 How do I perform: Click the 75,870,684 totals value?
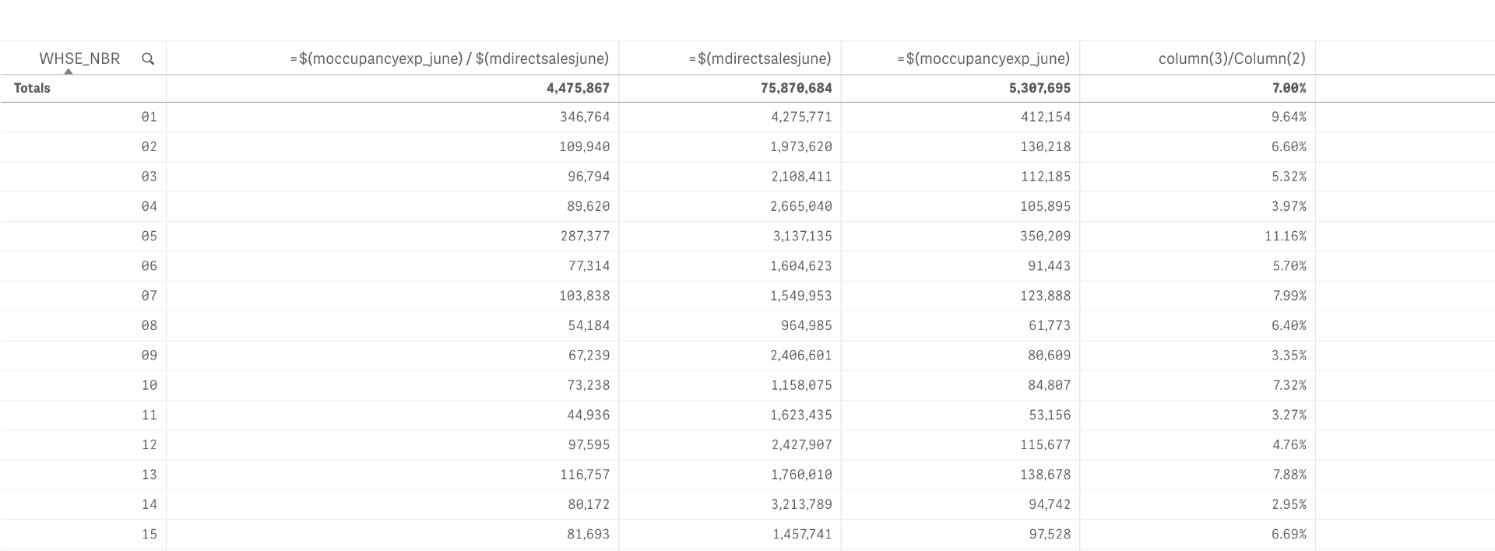(796, 89)
